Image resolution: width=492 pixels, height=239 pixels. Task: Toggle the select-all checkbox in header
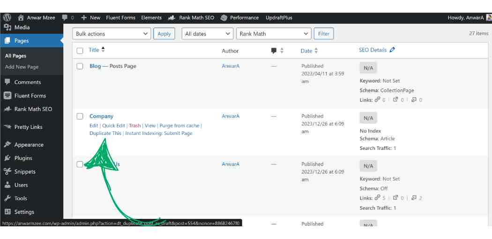(80, 51)
